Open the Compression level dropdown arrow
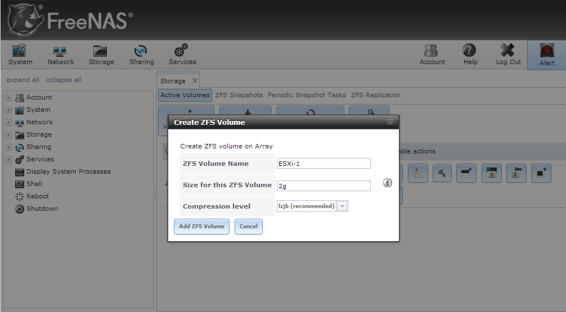 tap(342, 206)
